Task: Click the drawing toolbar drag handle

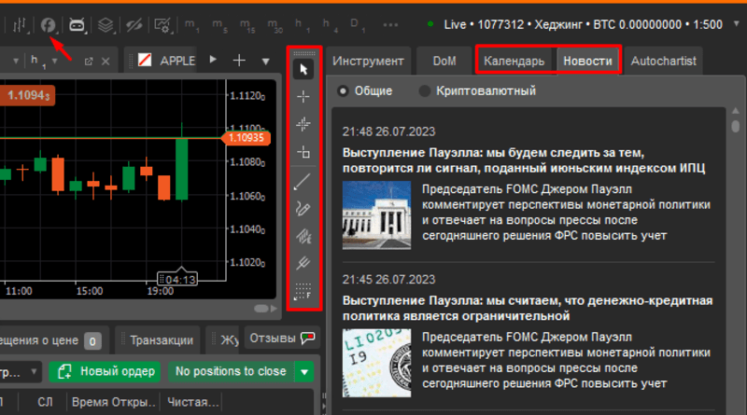Action: [303, 53]
